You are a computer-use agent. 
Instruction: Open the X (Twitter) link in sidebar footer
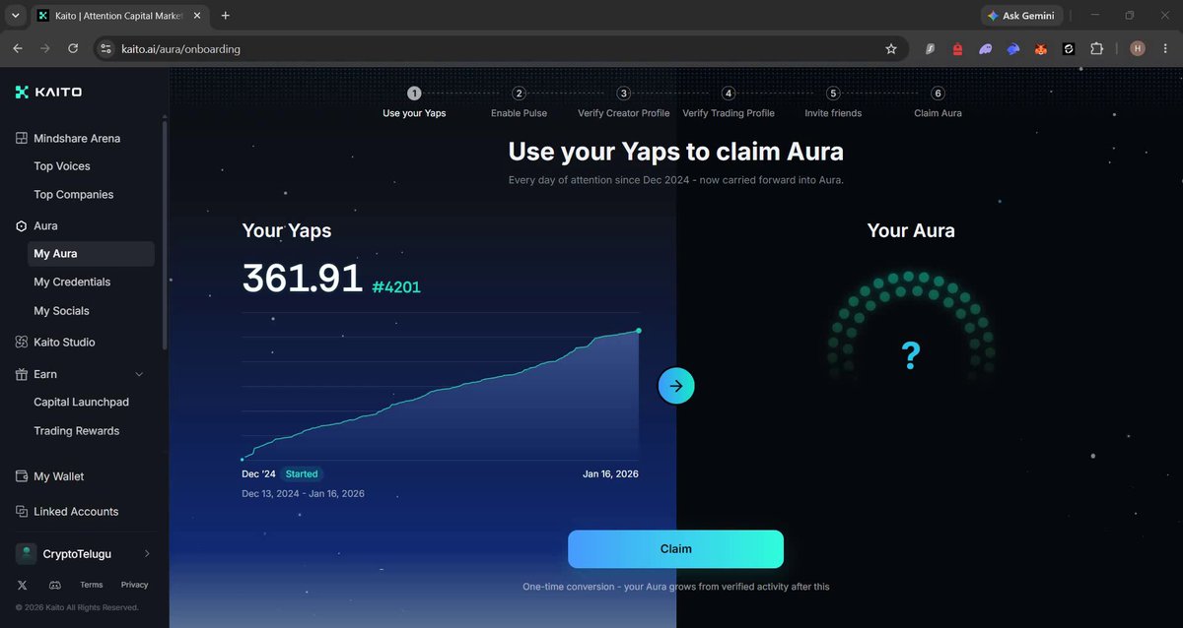[22, 585]
